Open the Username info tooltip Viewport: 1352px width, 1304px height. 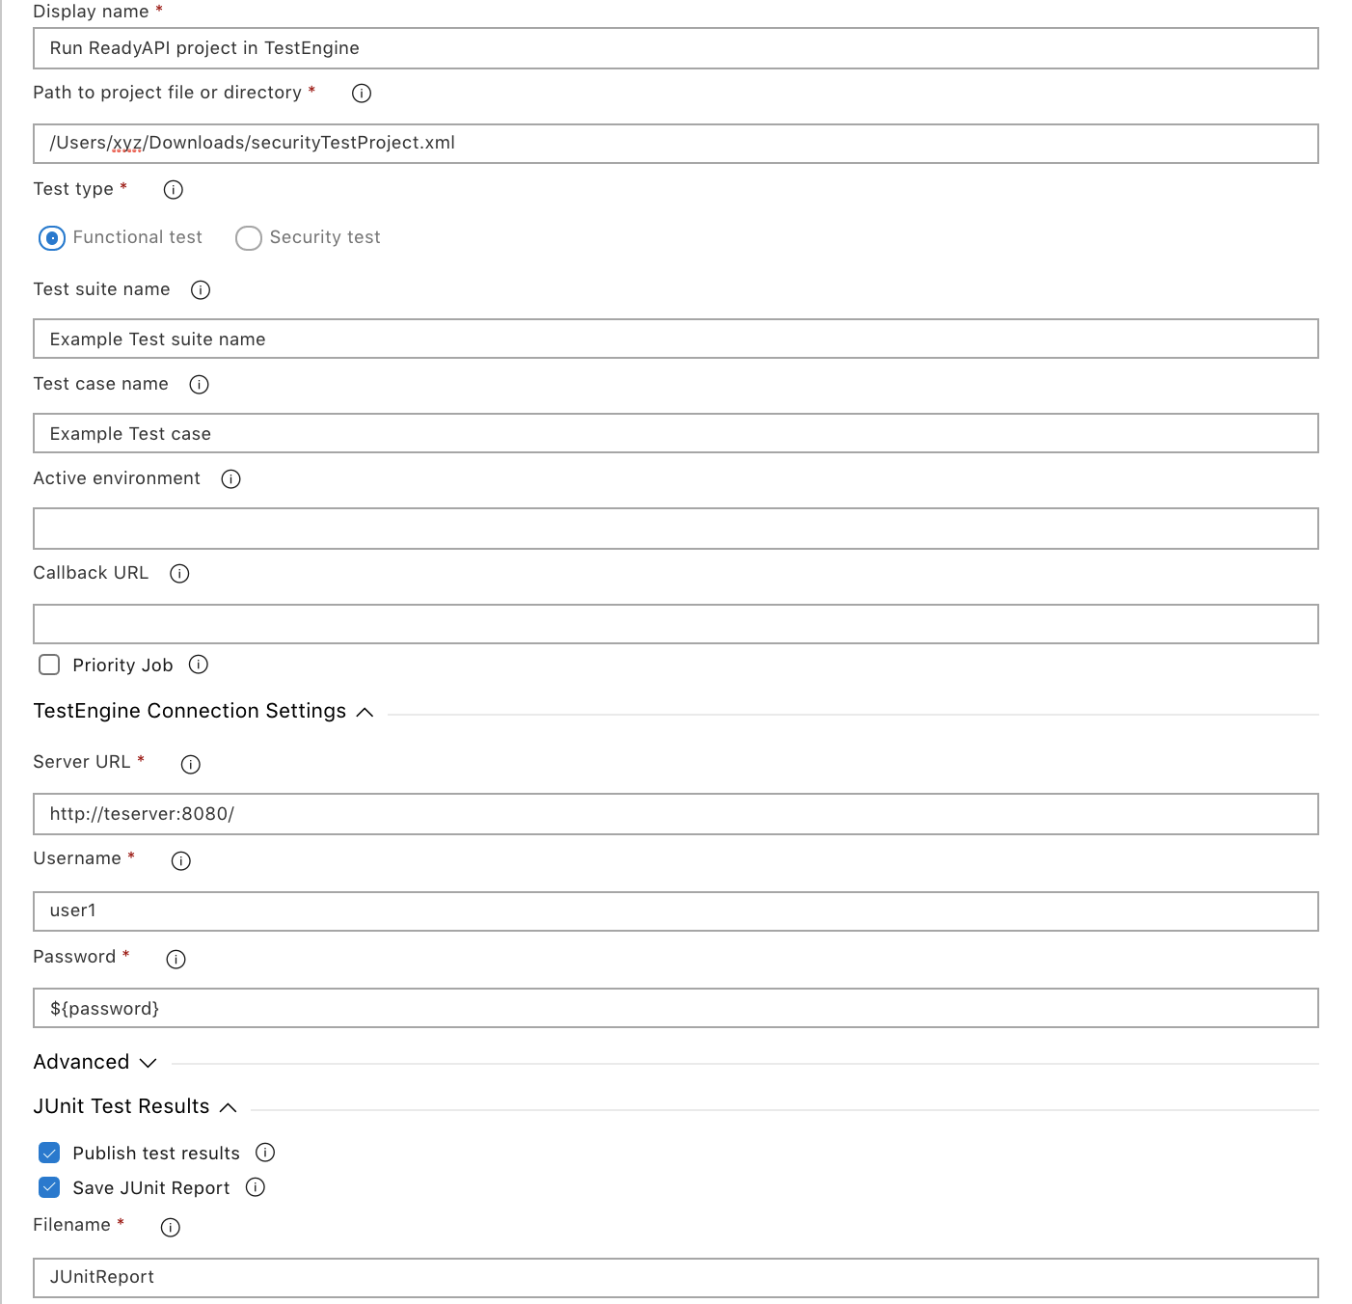(180, 861)
